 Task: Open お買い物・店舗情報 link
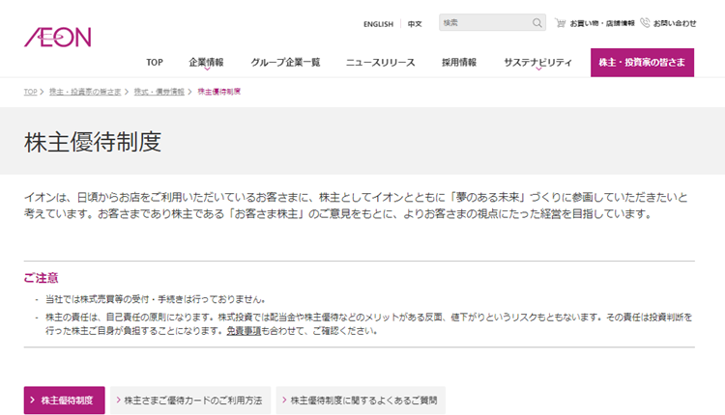pos(602,23)
